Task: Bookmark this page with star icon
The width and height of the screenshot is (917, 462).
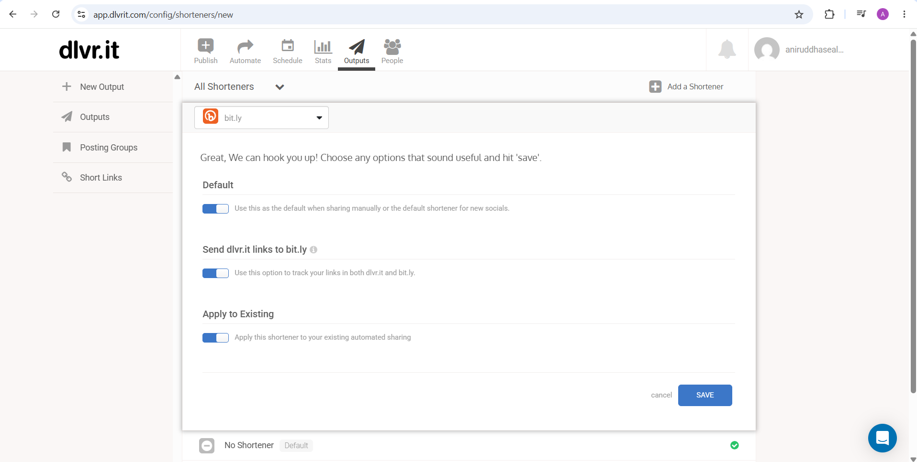Action: [x=799, y=14]
